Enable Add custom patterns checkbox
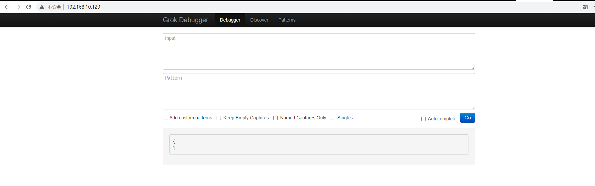 pos(165,118)
